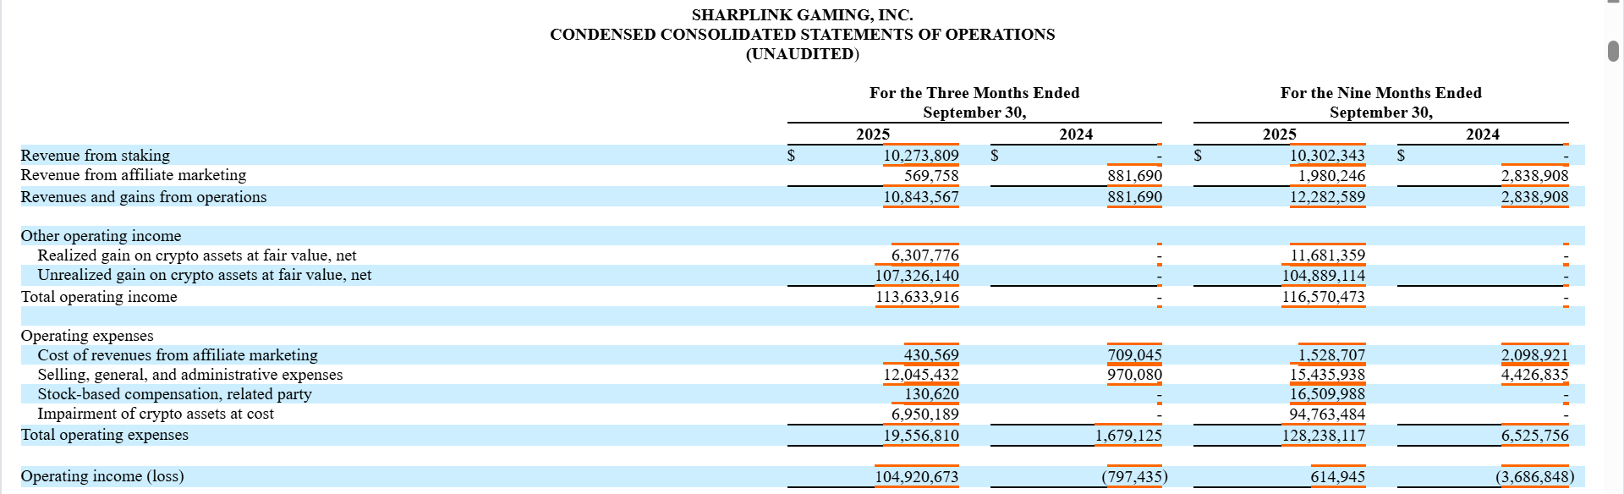This screenshot has height=494, width=1624.
Task: Click the 'Operating income (loss)' label
Action: point(102,476)
